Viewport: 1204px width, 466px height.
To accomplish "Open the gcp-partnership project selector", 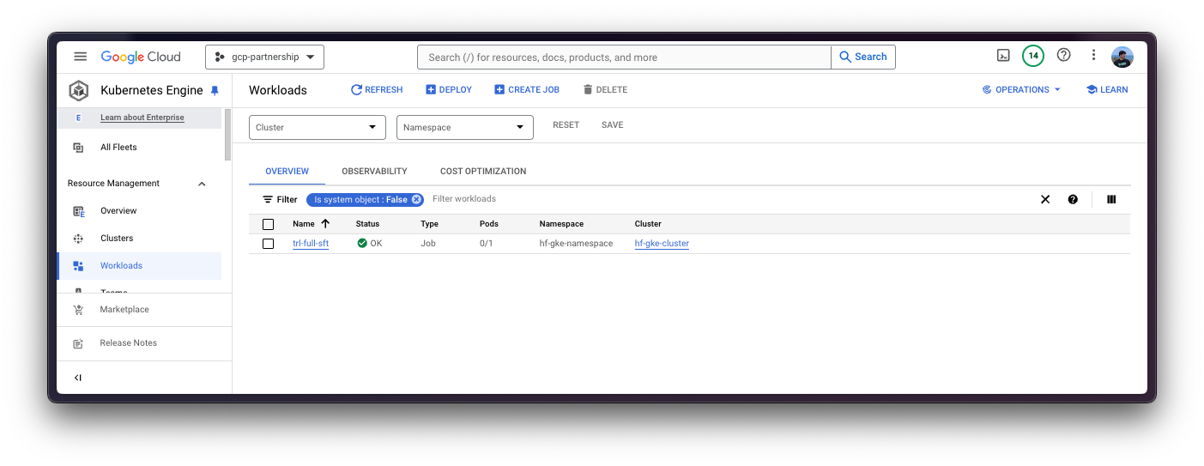I will coord(264,57).
